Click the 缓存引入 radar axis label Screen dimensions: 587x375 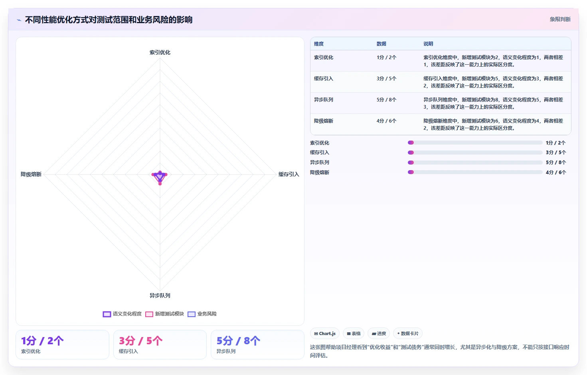coord(289,174)
